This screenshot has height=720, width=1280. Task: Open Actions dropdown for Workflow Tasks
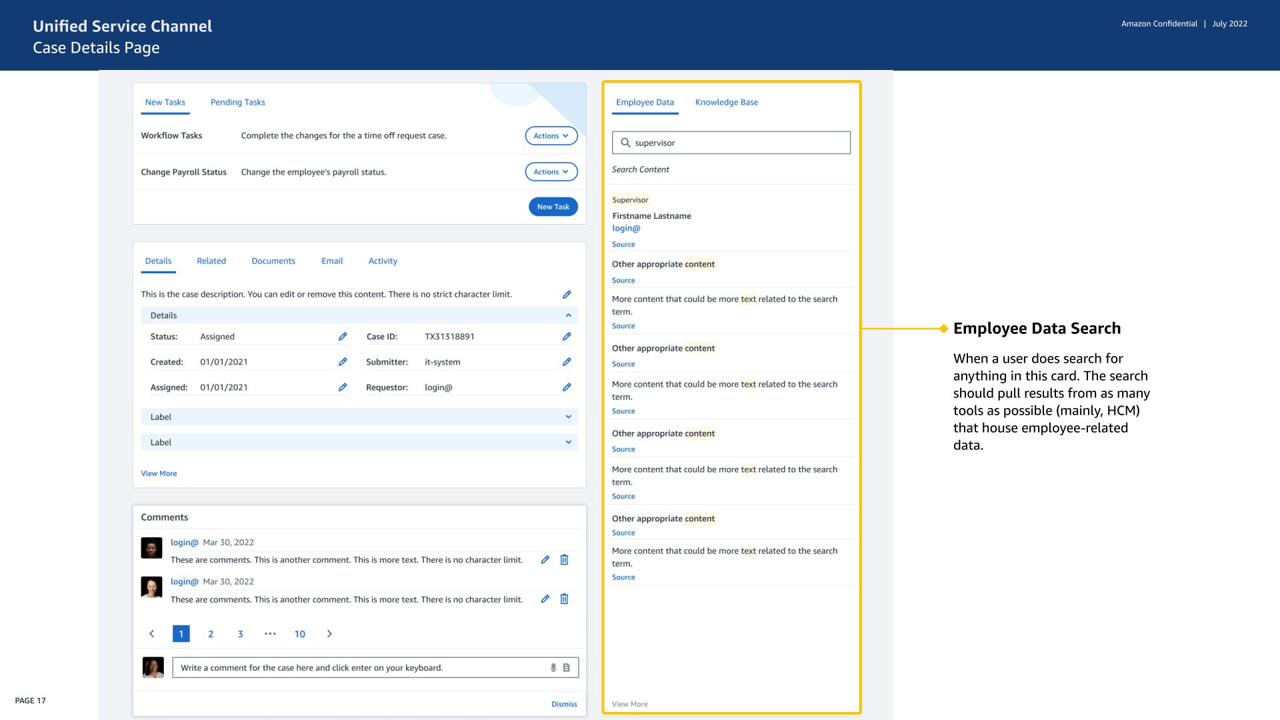click(551, 136)
